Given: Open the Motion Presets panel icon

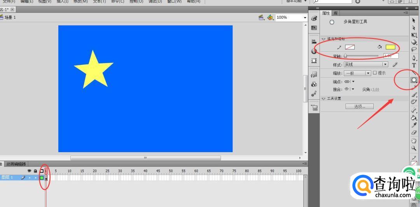Looking at the screenshot, I should point(314,94).
